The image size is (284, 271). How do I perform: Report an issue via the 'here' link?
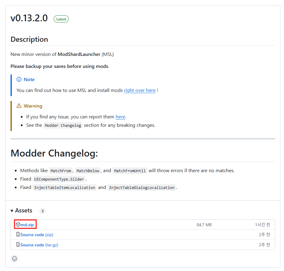120,117
